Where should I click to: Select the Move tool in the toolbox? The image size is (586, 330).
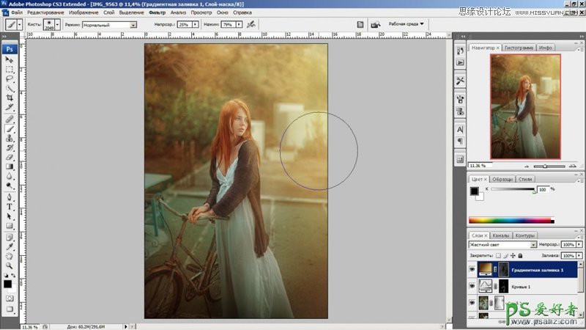[10, 59]
